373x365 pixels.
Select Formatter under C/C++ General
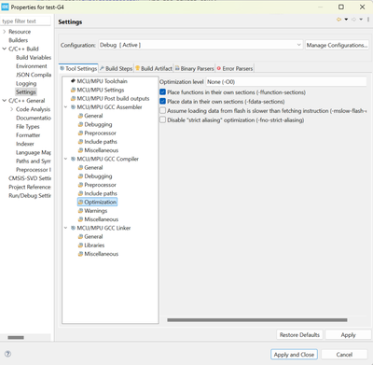pos(28,135)
